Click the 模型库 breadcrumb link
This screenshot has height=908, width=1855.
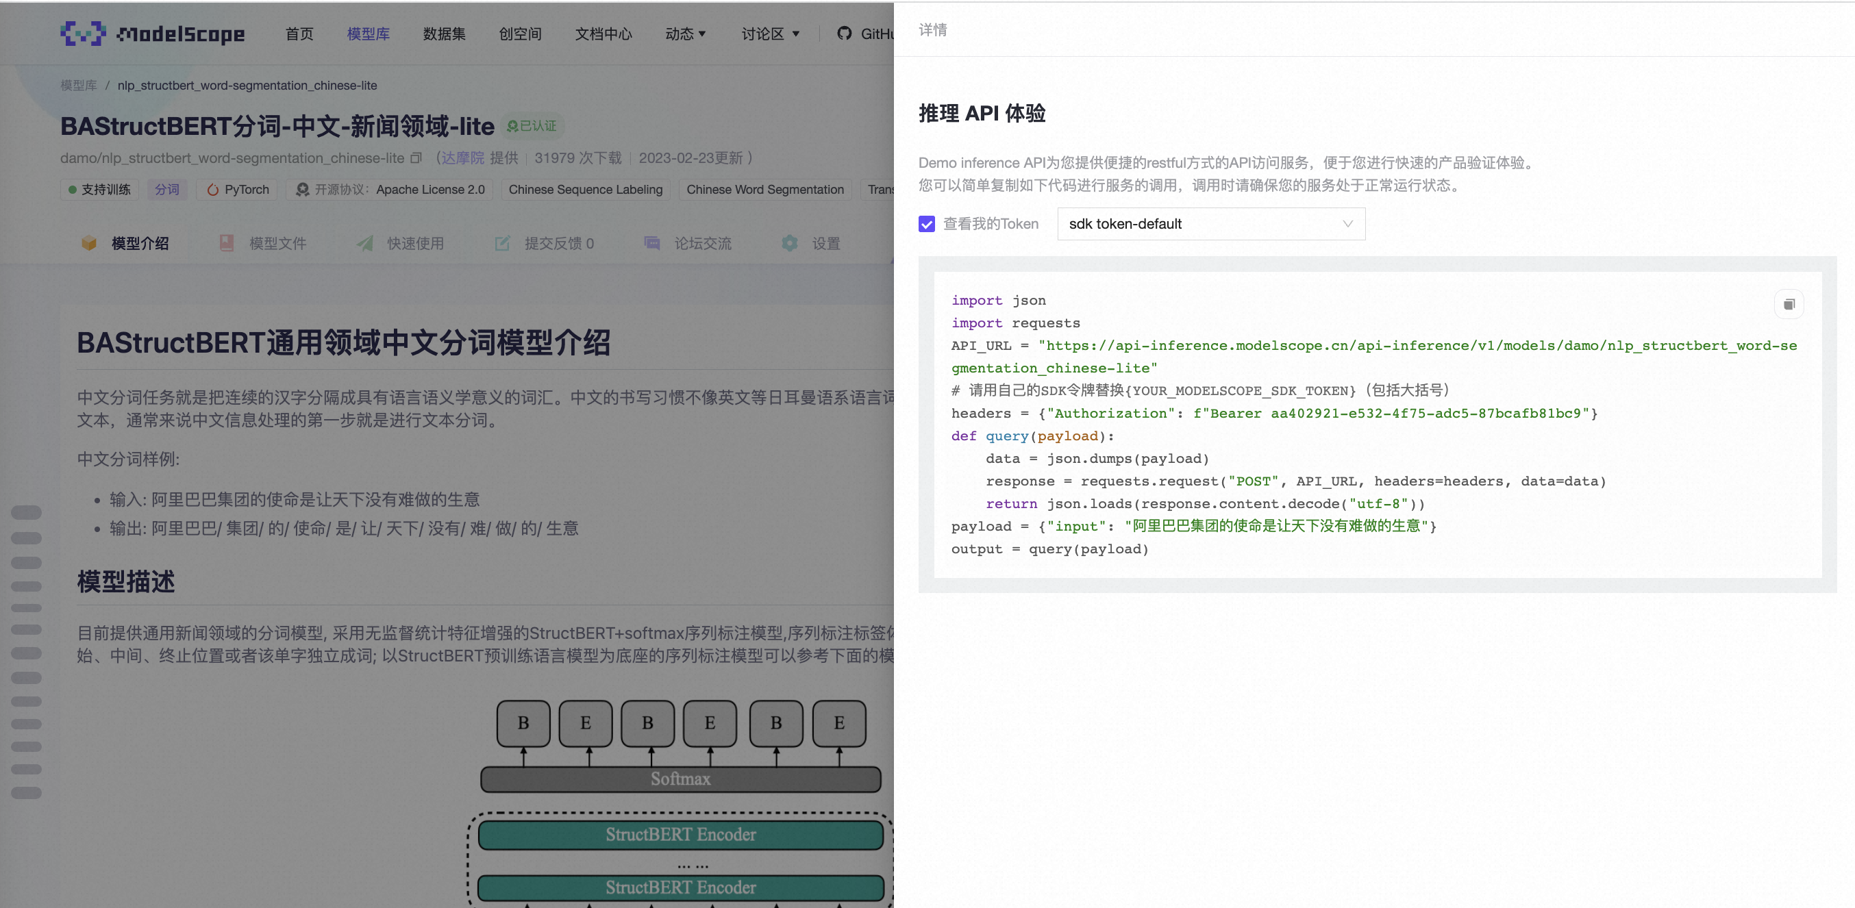click(x=79, y=85)
